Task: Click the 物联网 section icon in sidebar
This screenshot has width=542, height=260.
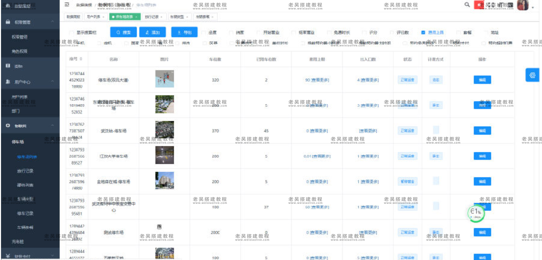Action: (x=8, y=125)
